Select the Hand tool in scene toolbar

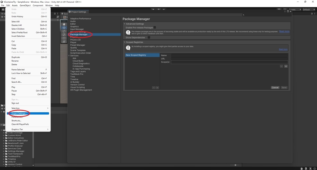click(x=64, y=24)
